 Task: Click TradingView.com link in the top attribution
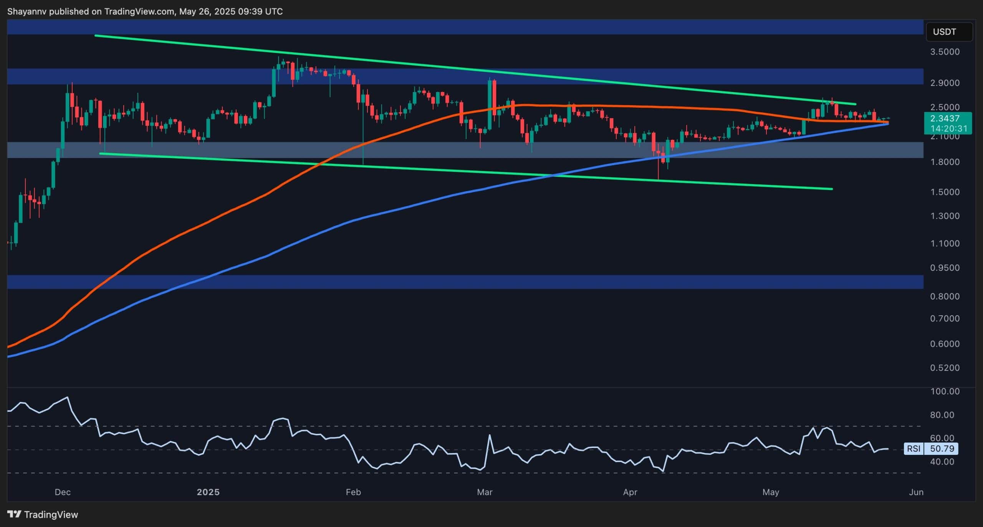[139, 11]
